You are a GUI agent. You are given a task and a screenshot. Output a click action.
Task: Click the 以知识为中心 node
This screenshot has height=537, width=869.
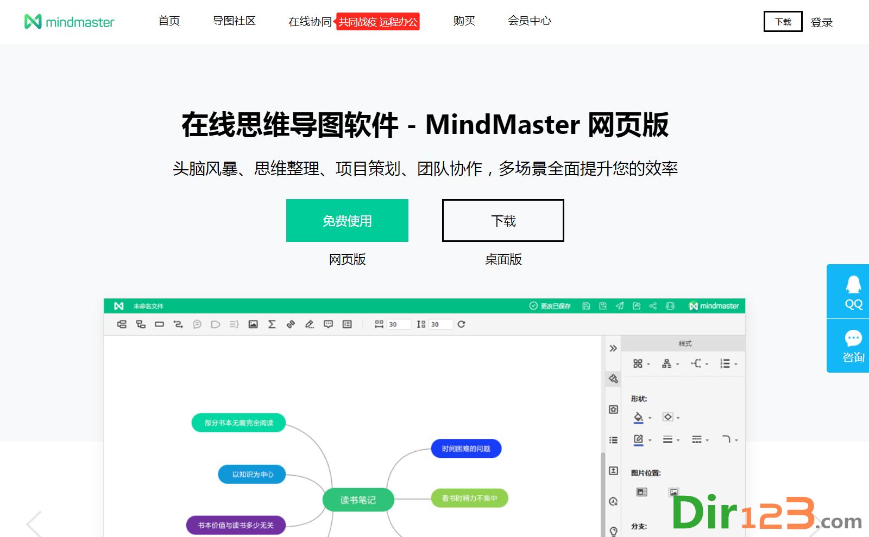pos(252,474)
